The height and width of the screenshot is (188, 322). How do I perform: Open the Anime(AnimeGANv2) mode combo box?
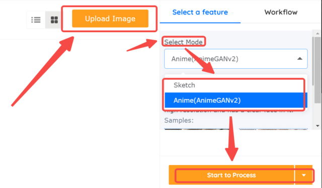click(236, 59)
